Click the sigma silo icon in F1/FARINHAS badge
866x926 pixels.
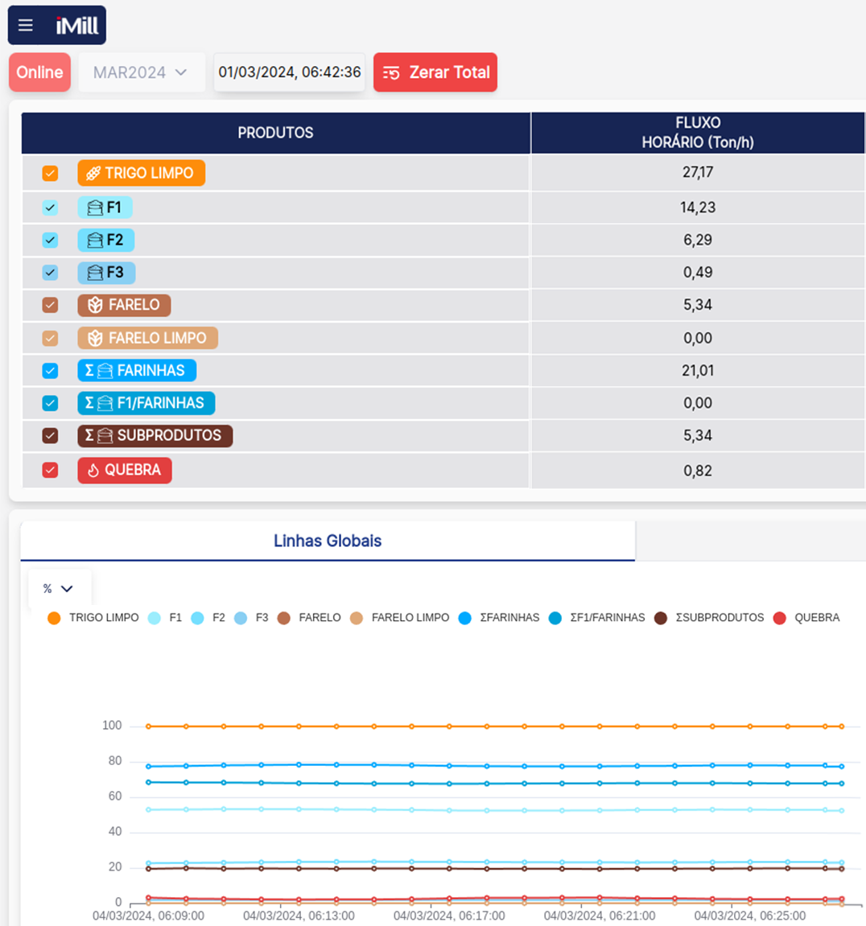pos(99,403)
